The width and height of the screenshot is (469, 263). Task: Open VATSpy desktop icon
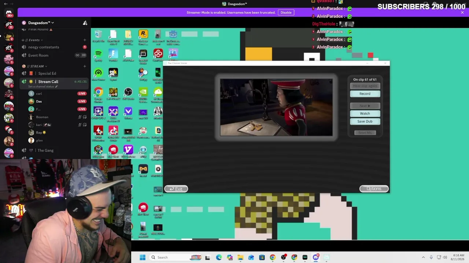(x=143, y=74)
